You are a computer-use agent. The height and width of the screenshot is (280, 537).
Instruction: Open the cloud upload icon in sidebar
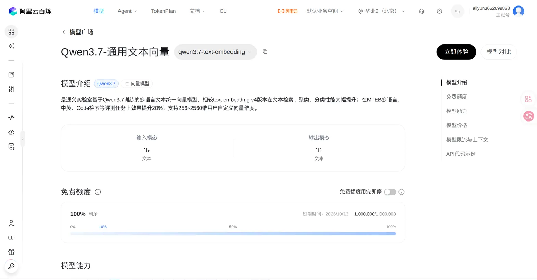11,132
